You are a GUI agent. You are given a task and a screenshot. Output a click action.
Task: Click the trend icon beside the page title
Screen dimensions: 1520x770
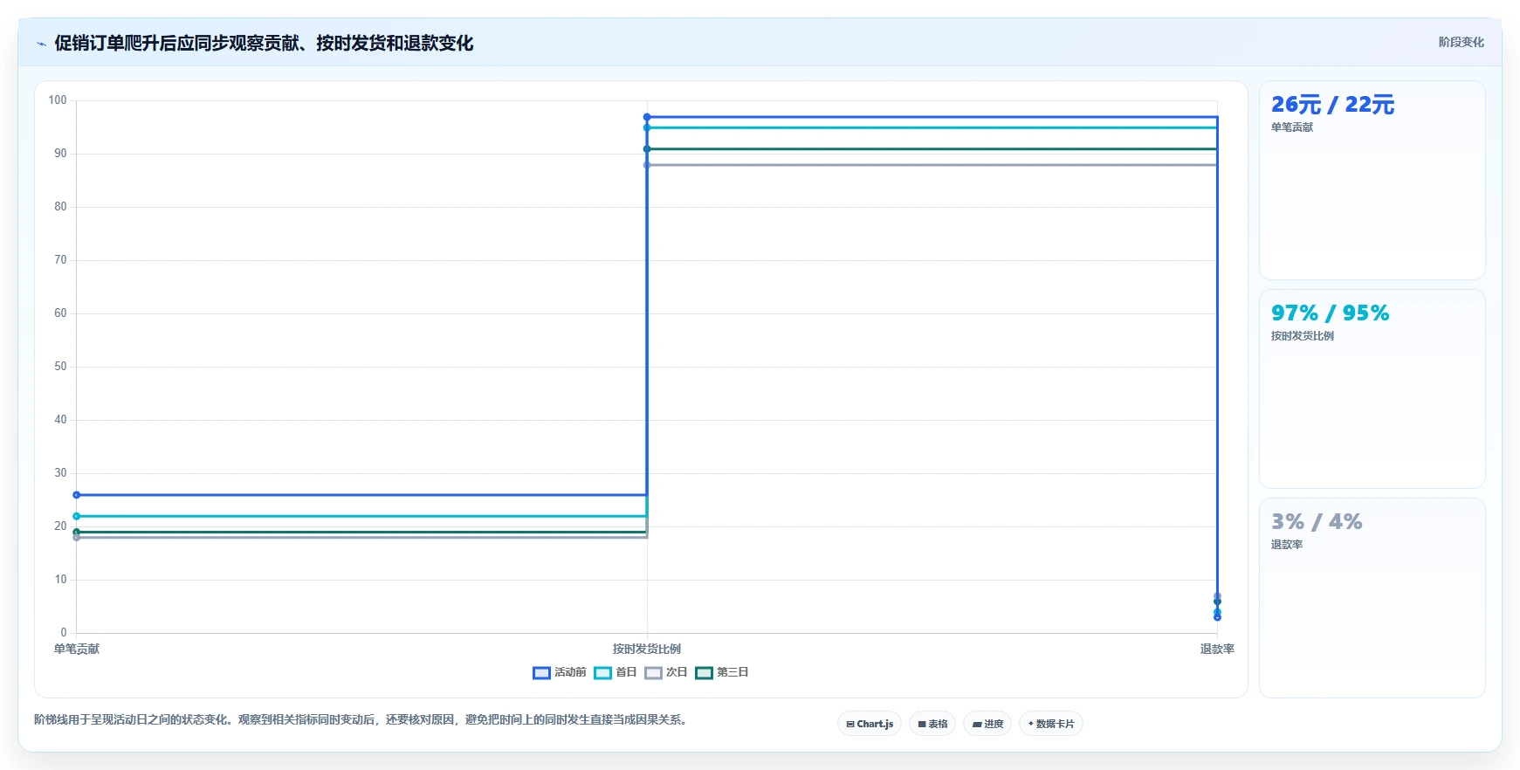point(41,44)
